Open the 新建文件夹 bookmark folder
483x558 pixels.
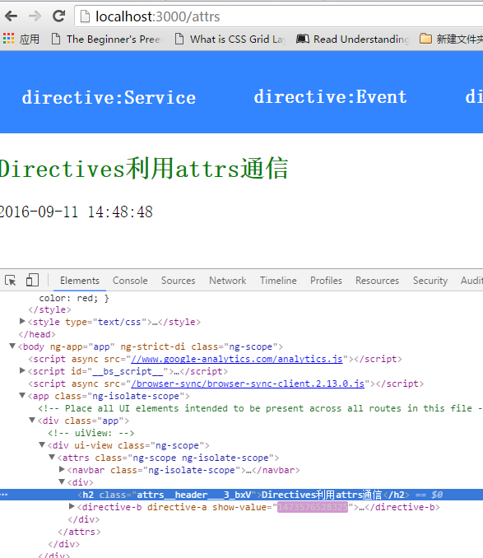click(x=451, y=39)
